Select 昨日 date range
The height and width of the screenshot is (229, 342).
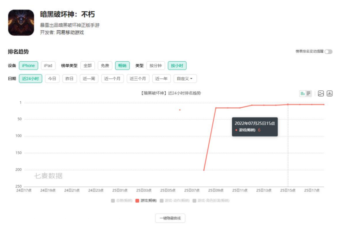(x=70, y=79)
